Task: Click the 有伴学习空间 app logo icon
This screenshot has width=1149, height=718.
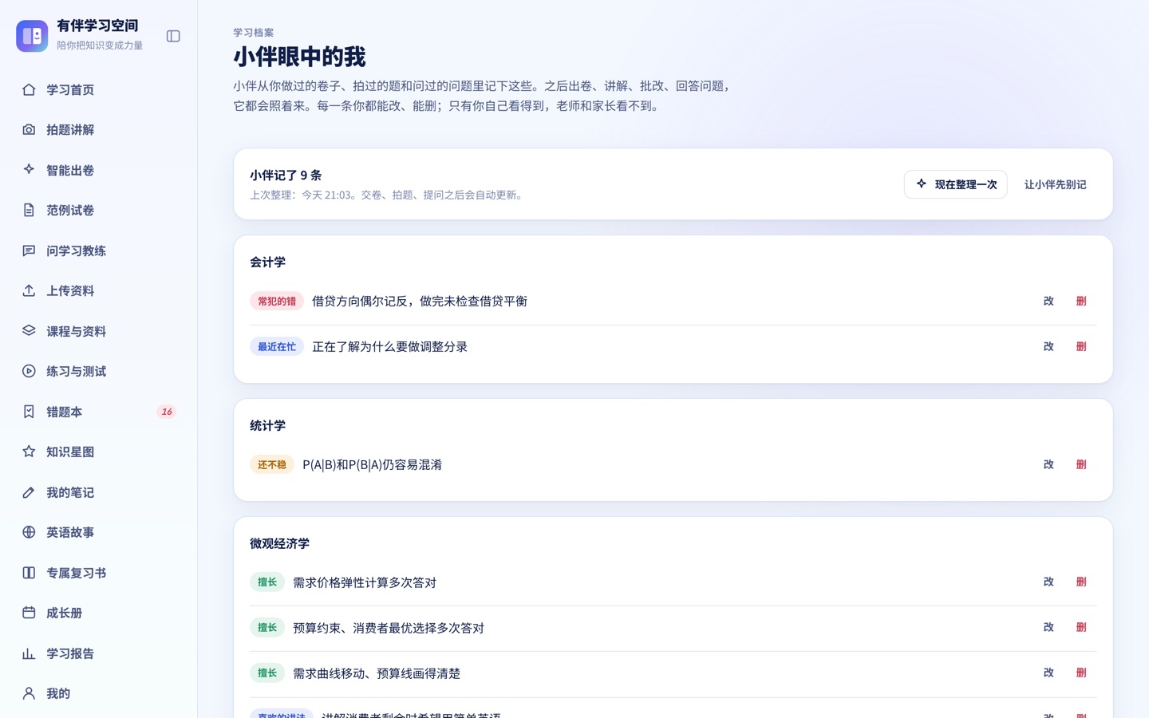Action: (x=32, y=36)
